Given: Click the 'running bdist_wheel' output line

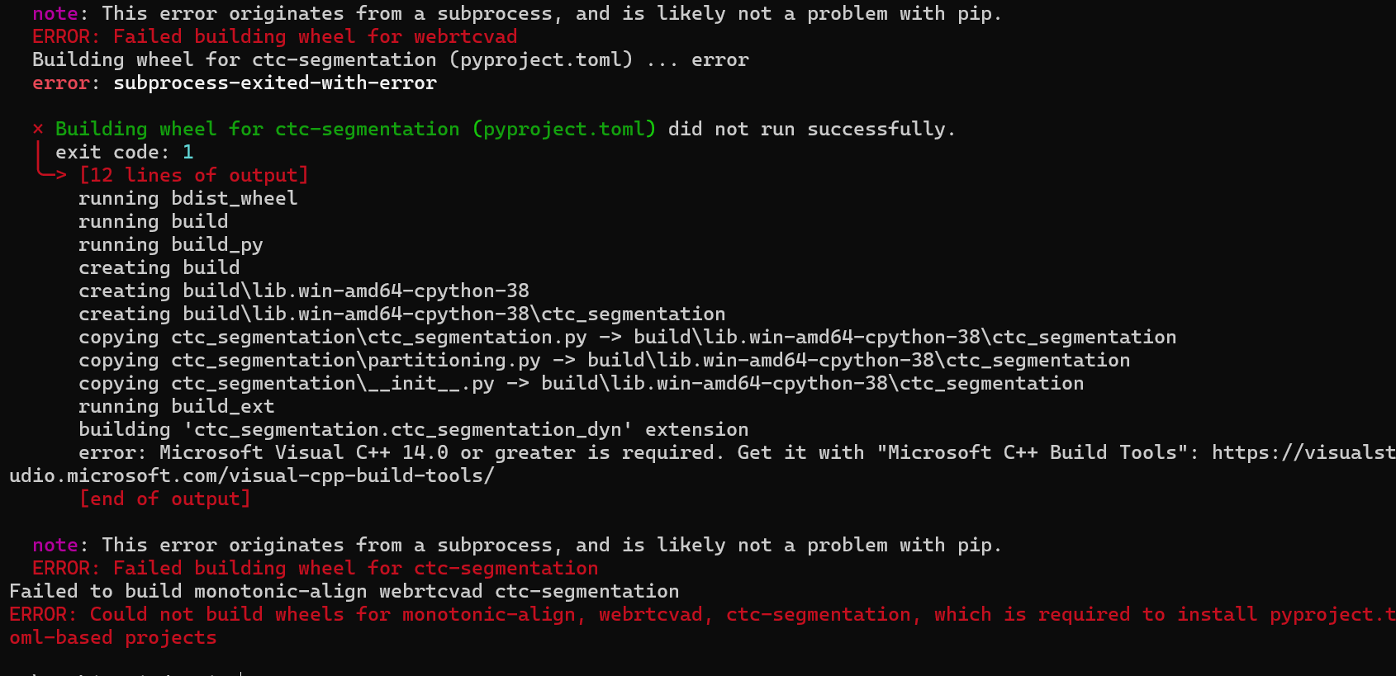Looking at the screenshot, I should point(188,198).
